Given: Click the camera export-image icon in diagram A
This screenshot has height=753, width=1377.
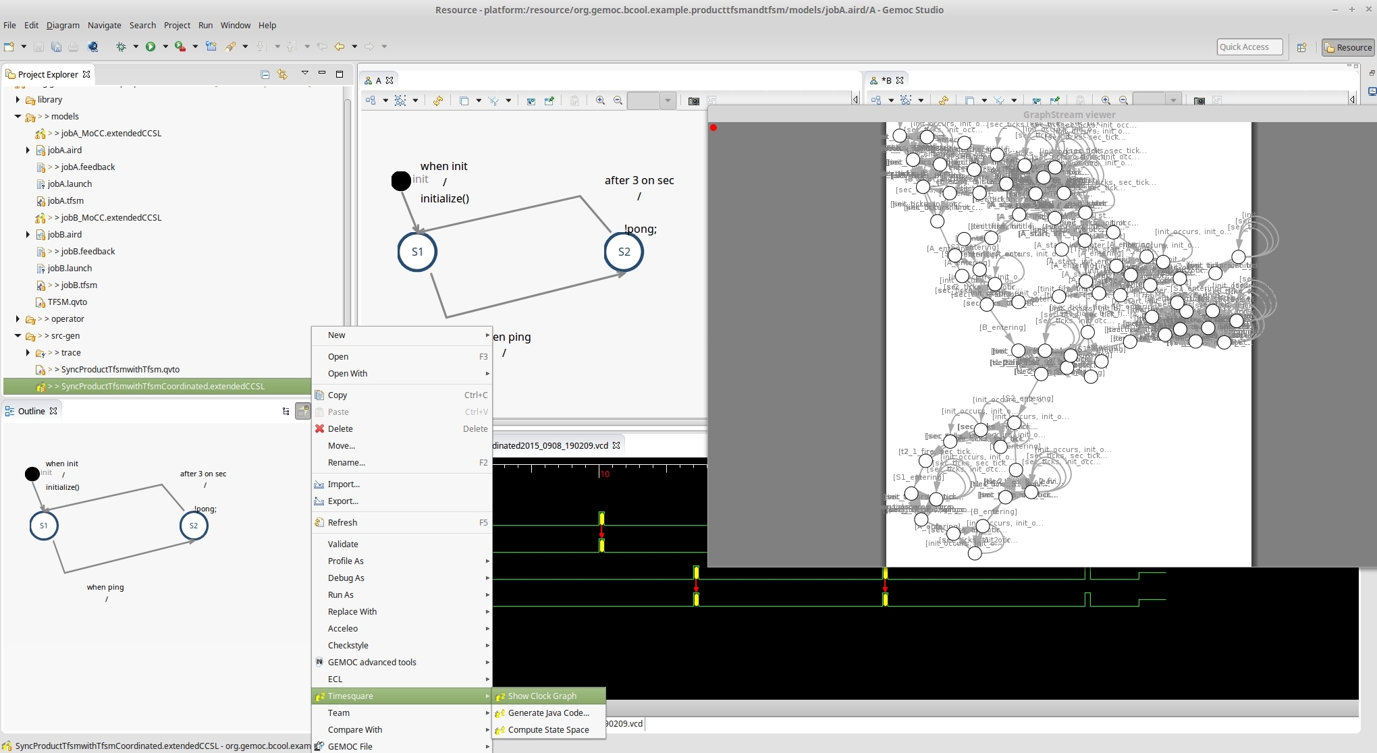Looking at the screenshot, I should point(693,101).
